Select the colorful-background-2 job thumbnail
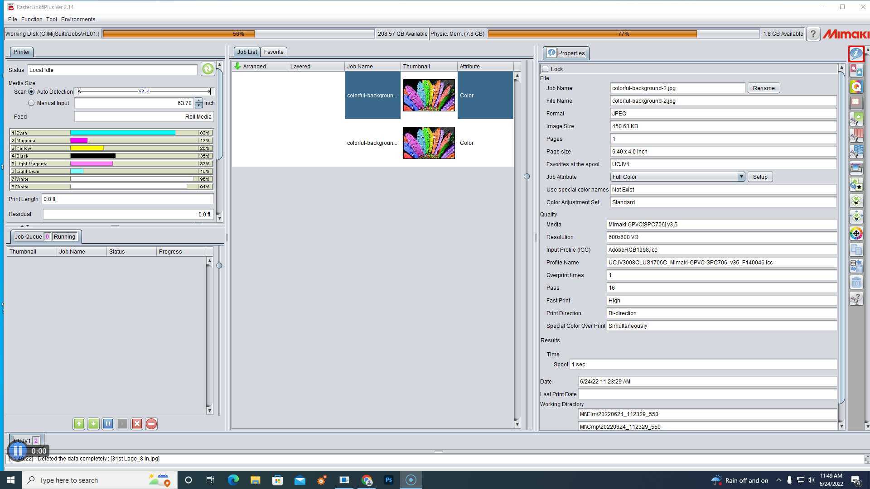870x489 pixels. pyautogui.click(x=428, y=95)
